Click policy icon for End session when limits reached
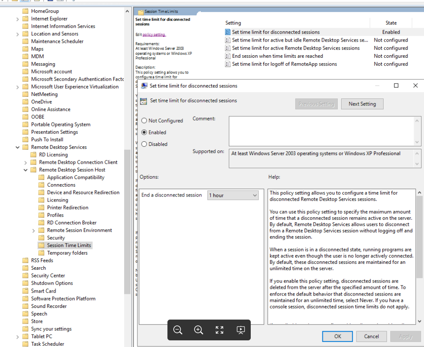This screenshot has width=424, height=347. [228, 56]
